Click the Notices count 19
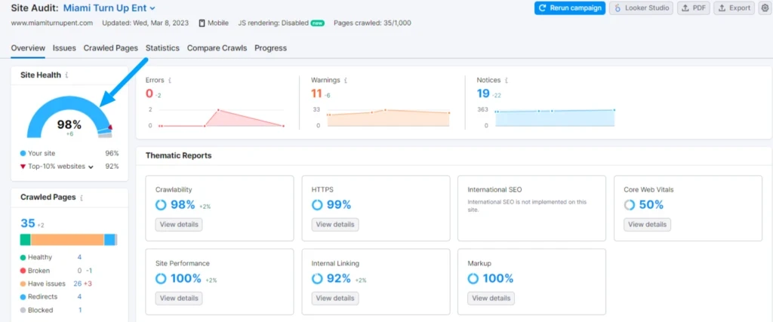 coord(483,94)
